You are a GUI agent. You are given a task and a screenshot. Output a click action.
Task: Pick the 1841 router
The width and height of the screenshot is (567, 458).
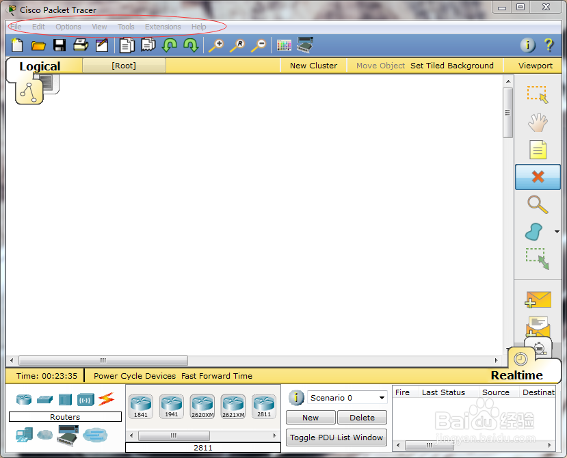(x=141, y=406)
